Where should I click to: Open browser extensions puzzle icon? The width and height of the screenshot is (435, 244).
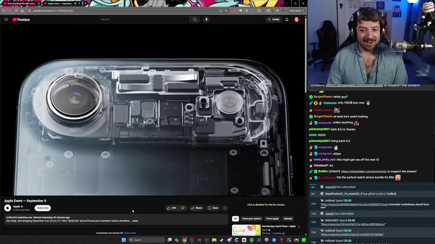click(x=259, y=11)
